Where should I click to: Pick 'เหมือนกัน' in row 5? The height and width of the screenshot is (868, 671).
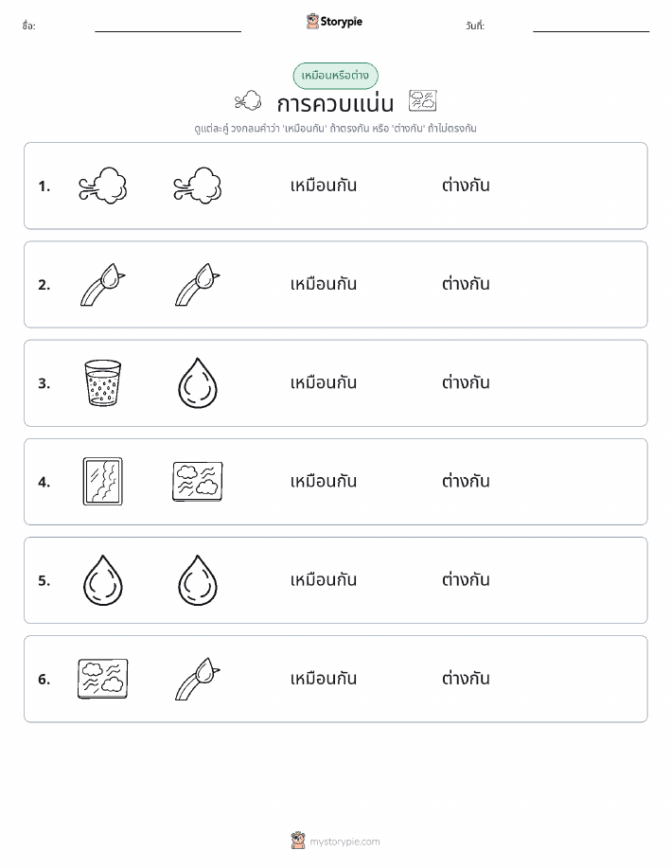[x=324, y=579]
